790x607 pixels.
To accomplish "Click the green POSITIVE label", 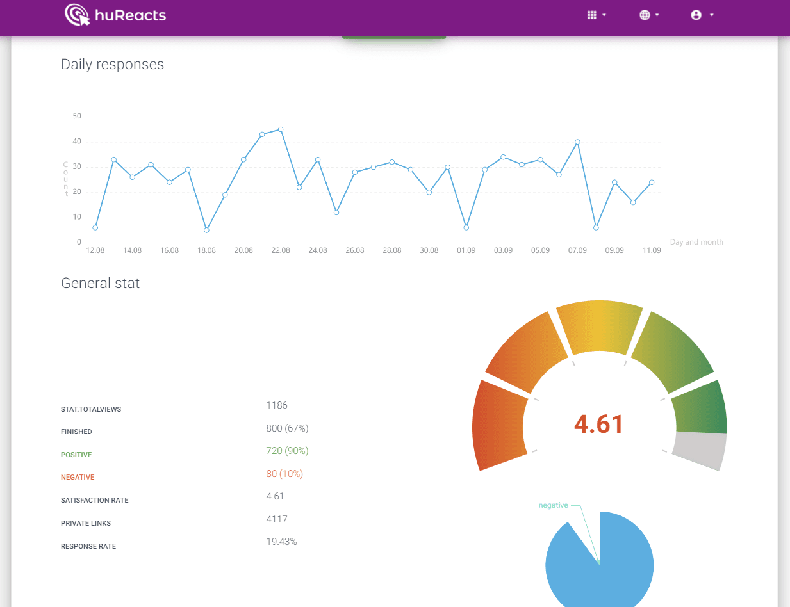I will [x=76, y=455].
